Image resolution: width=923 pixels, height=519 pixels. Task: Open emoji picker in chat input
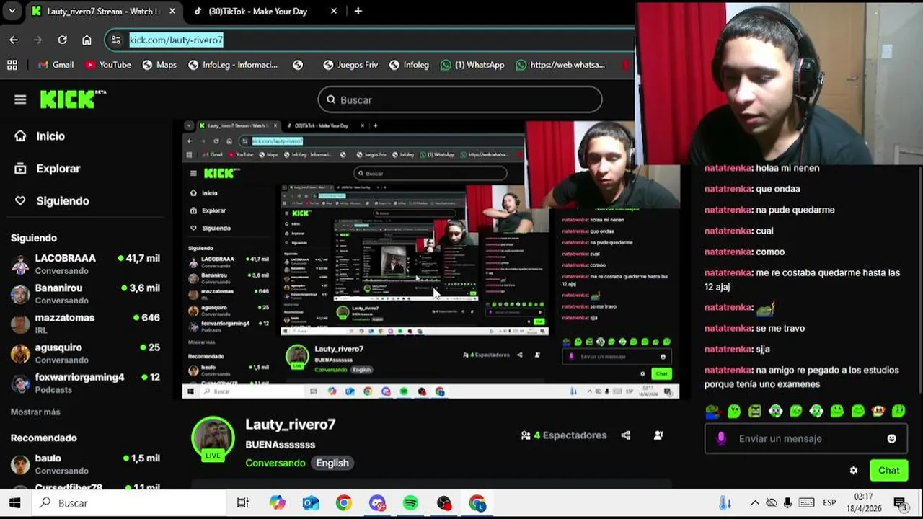click(891, 438)
